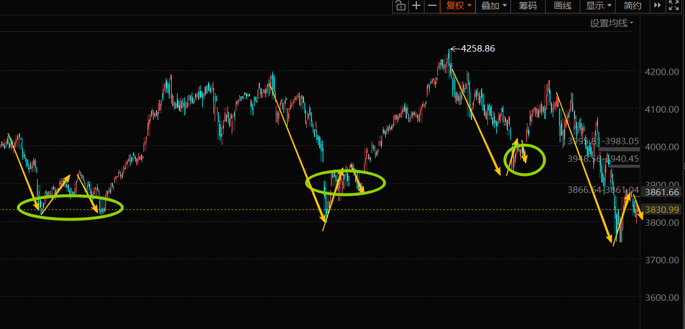Click the 3600.00 axis label
The height and width of the screenshot is (329, 685).
tap(661, 298)
